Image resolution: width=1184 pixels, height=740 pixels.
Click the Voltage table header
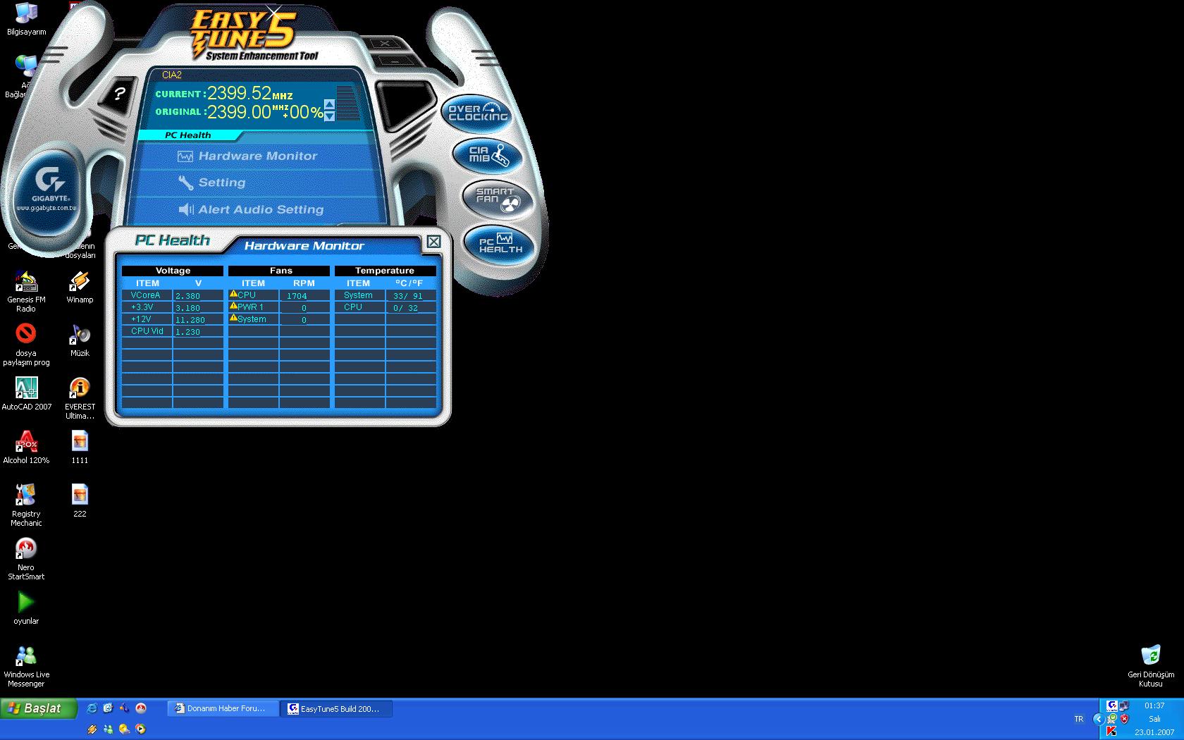[173, 271]
